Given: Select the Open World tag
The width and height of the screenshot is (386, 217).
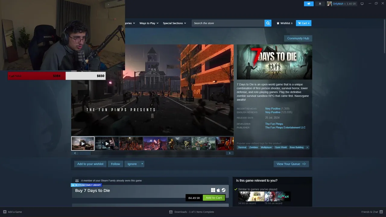Looking at the screenshot, I should point(281,147).
